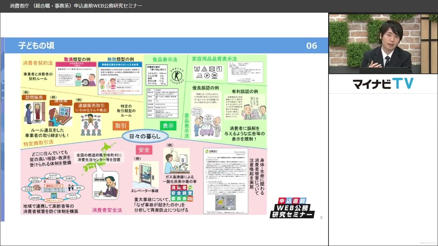This screenshot has height=246, width=438.
Task: Click the seminar title text in top bar
Action: [x=76, y=6]
